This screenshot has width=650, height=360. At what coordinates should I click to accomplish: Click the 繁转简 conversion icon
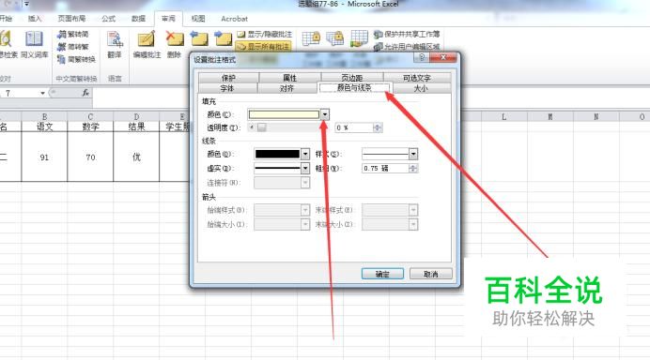tap(62, 35)
